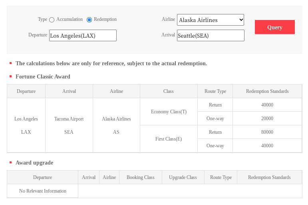Click the Tacoma Airport SEA arrival cell
Viewport: 308px width, 205px height.
coord(69,125)
